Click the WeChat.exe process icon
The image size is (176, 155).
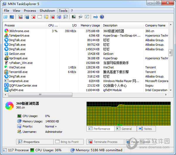[6, 67]
